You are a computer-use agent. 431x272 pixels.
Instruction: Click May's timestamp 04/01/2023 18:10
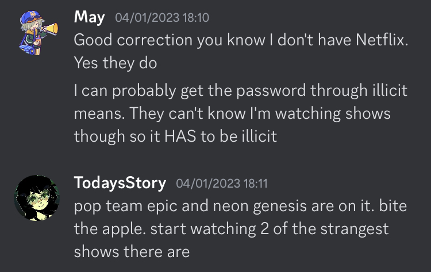162,18
